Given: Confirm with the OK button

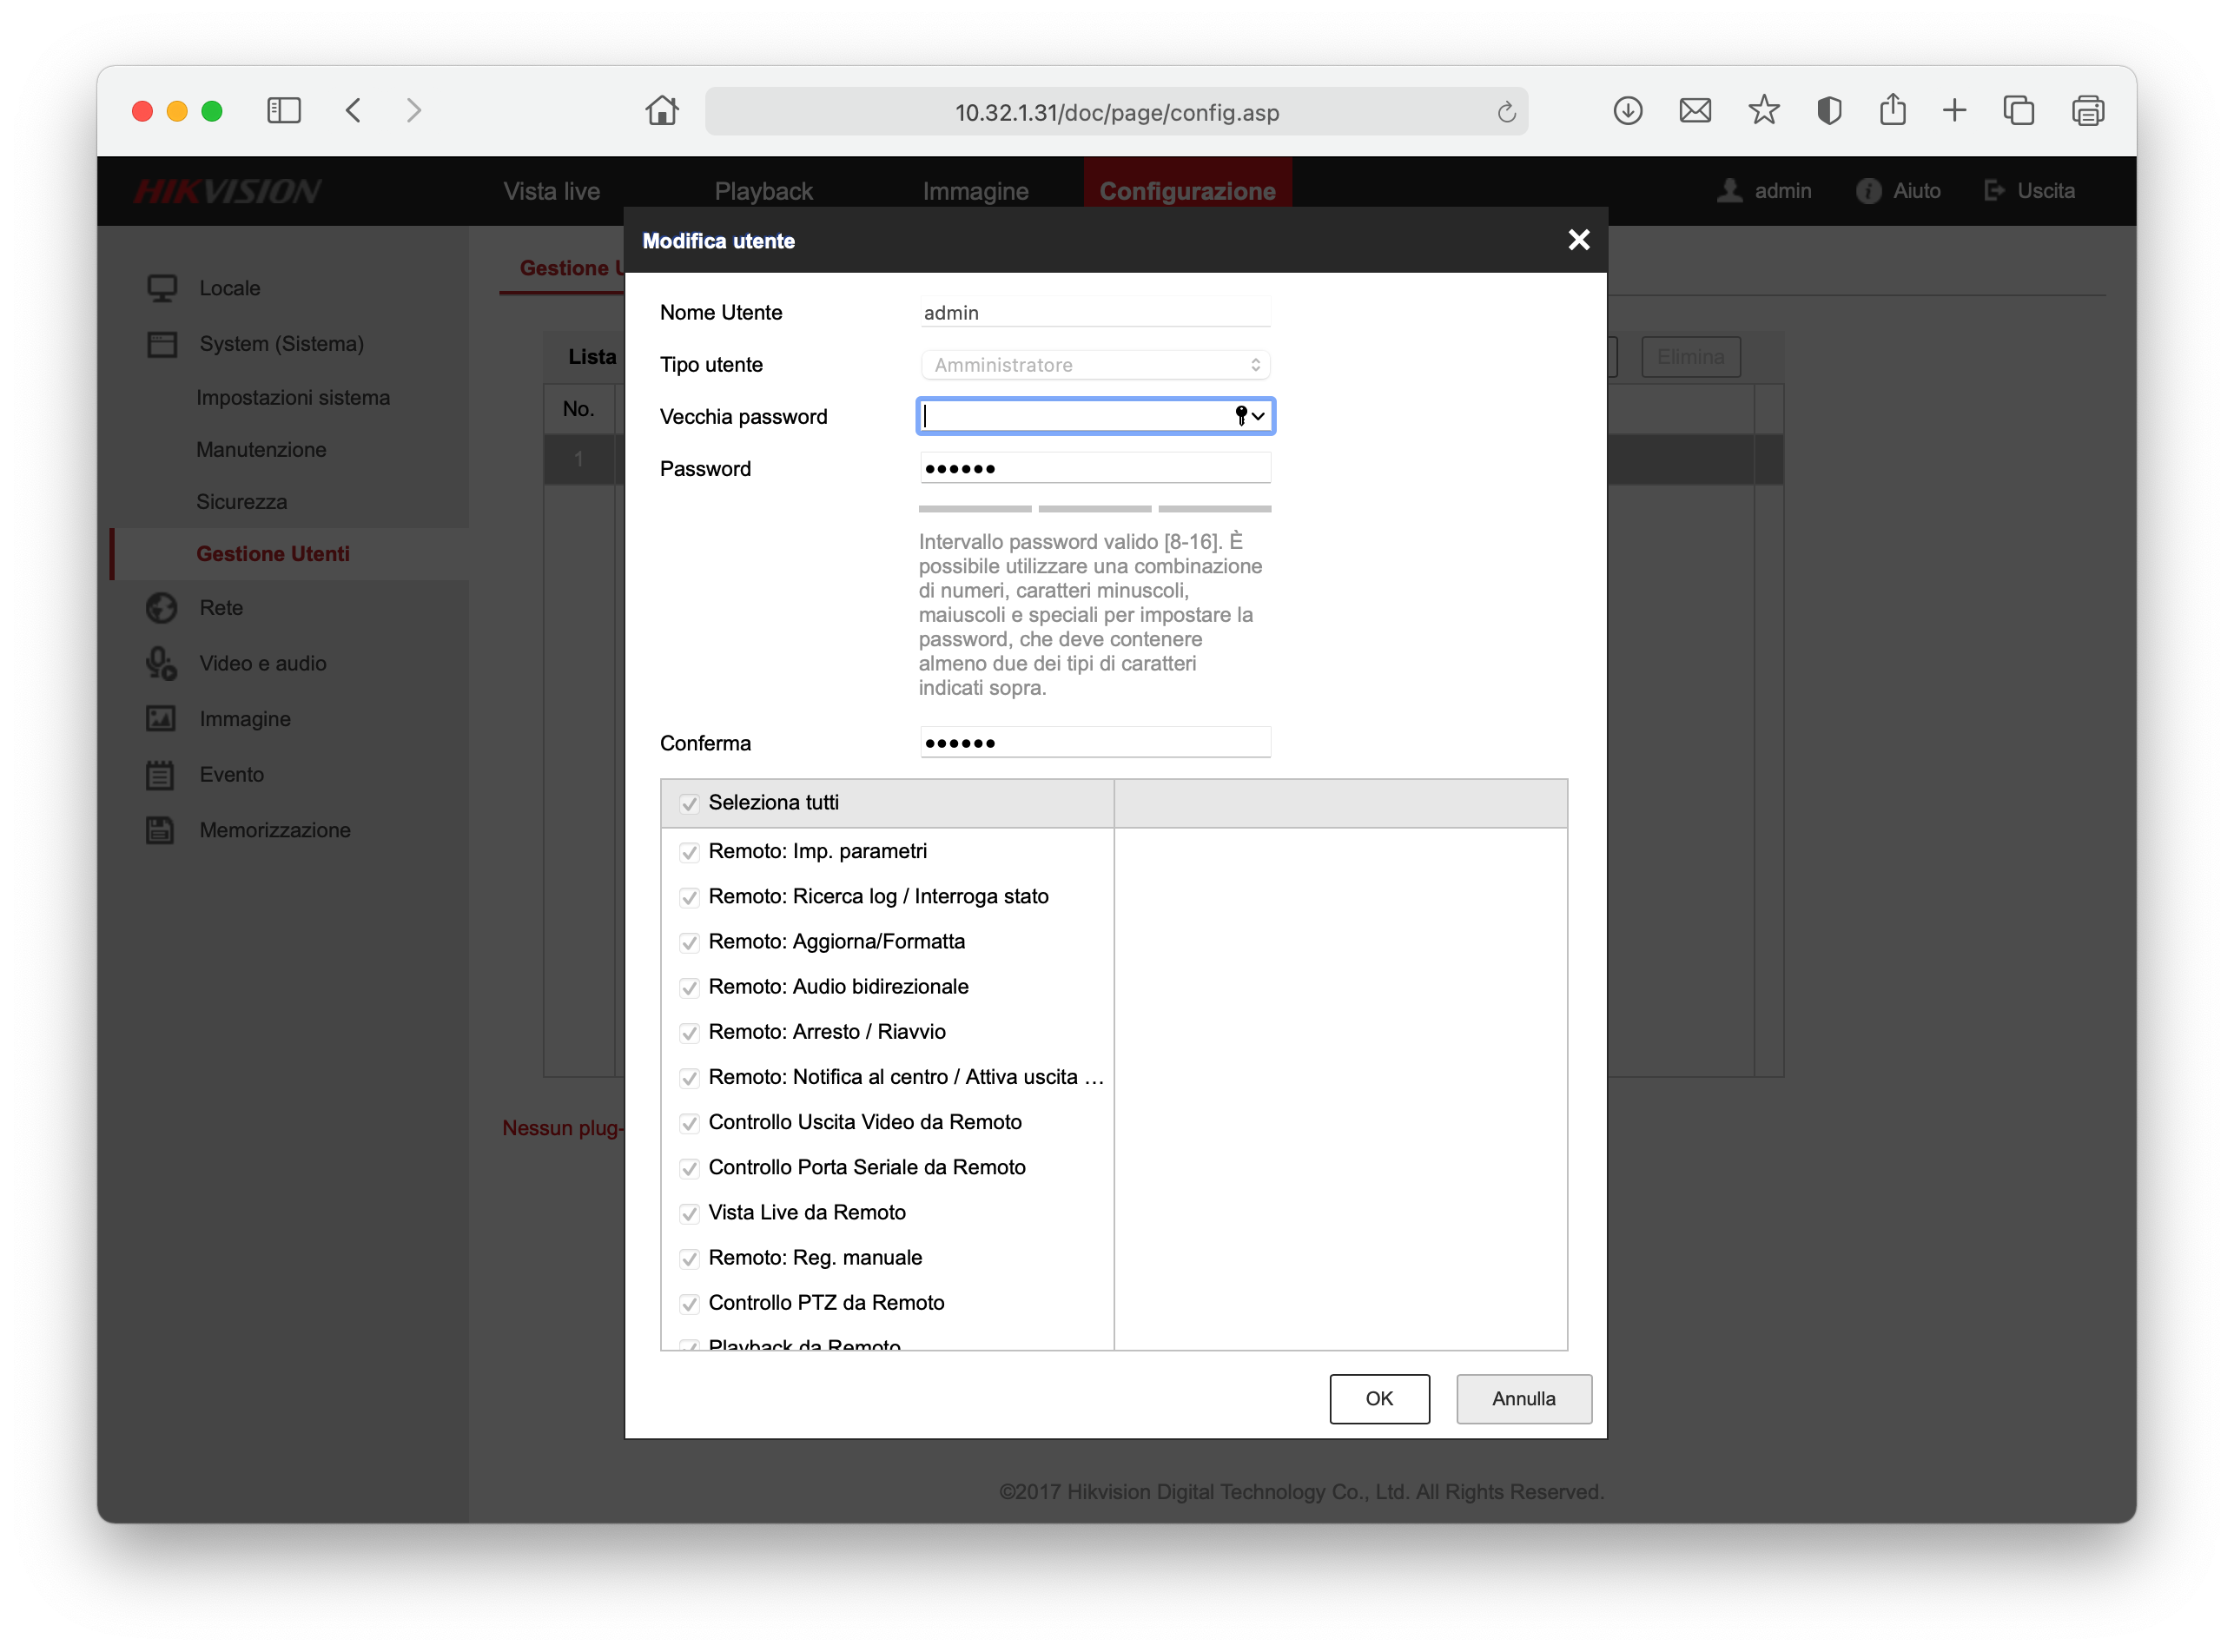Looking at the screenshot, I should click(1379, 1398).
